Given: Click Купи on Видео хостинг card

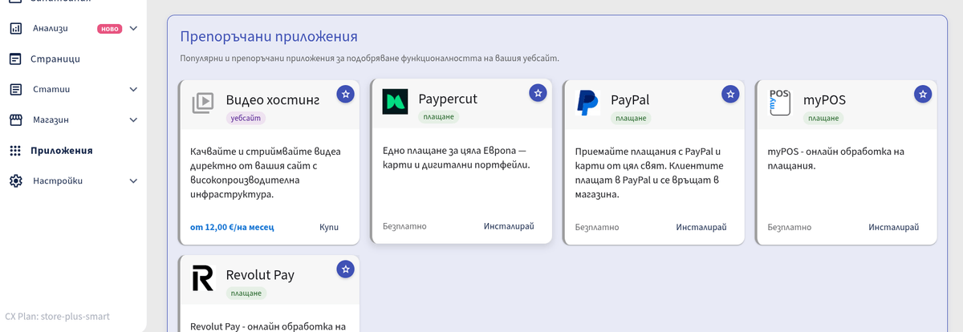Looking at the screenshot, I should 329,227.
